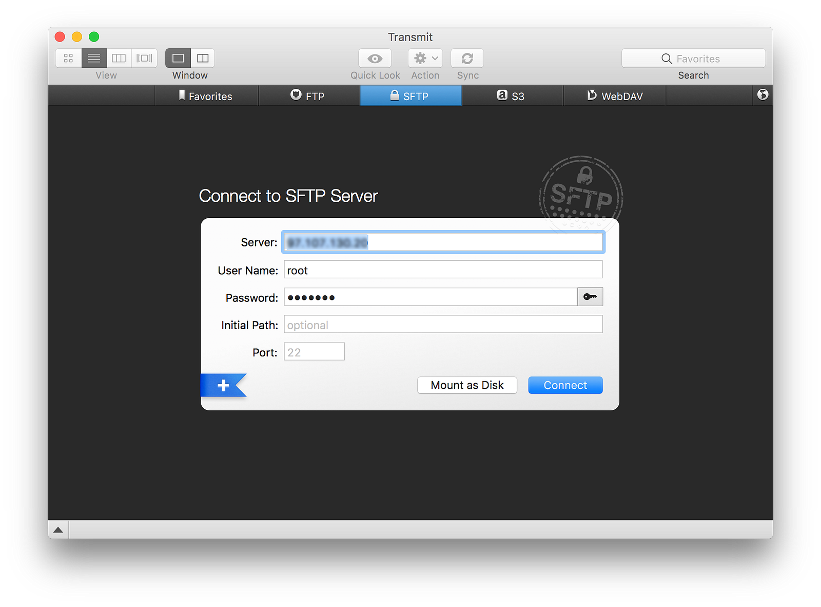Open the WebDAV tab

[x=615, y=96]
